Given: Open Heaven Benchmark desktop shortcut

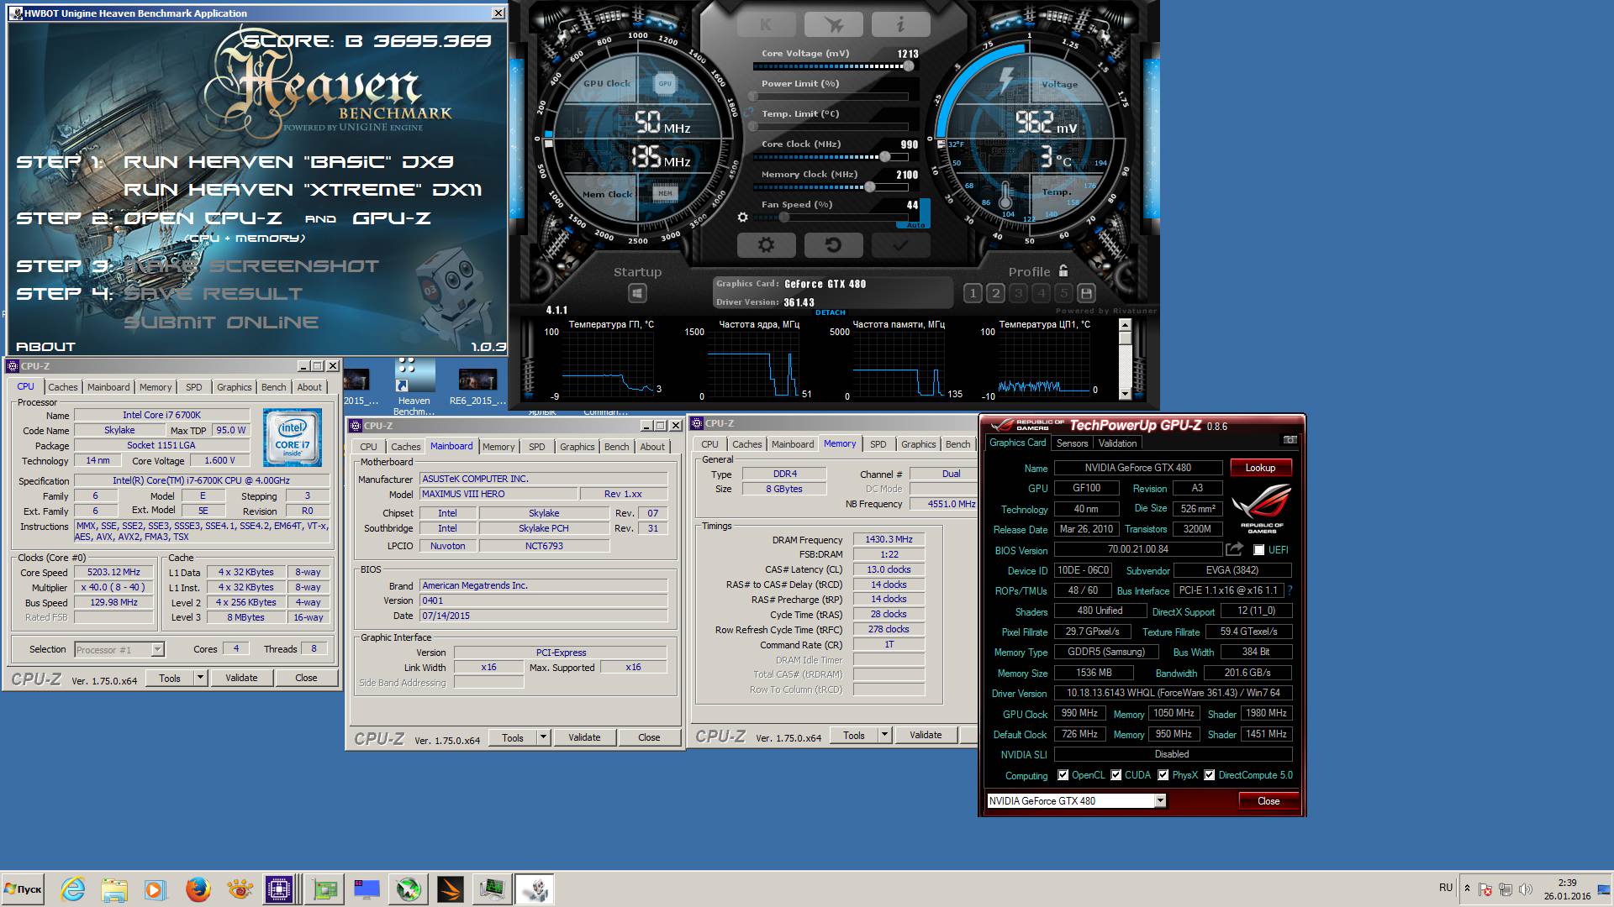Looking at the screenshot, I should (x=414, y=387).
